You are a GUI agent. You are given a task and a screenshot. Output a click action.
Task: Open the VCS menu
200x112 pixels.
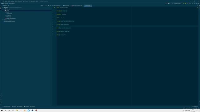[x=29, y=1]
